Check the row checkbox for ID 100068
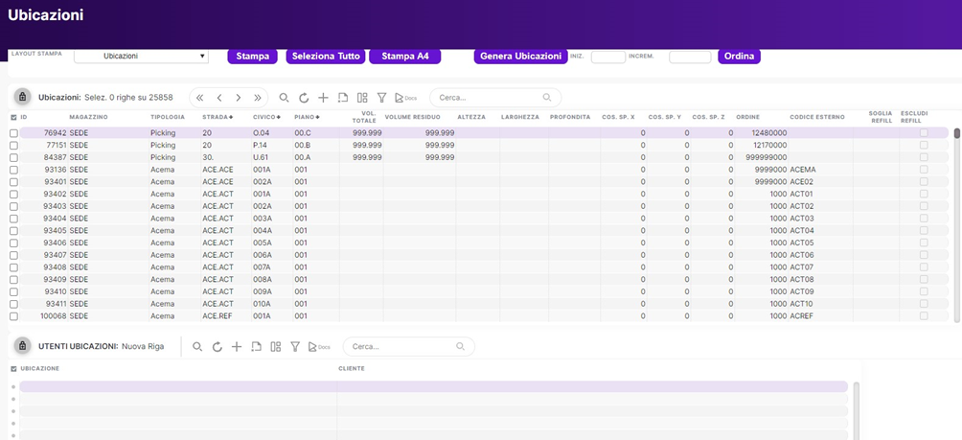962x440 pixels. point(13,316)
